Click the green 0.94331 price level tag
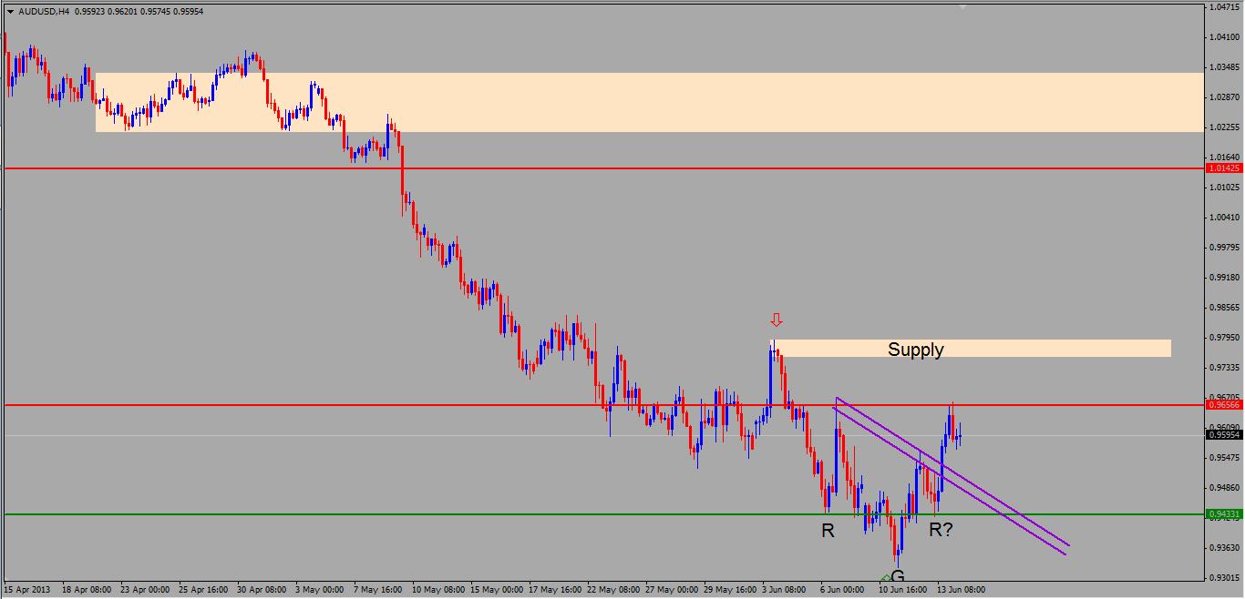This screenshot has width=1245, height=599. click(1223, 514)
